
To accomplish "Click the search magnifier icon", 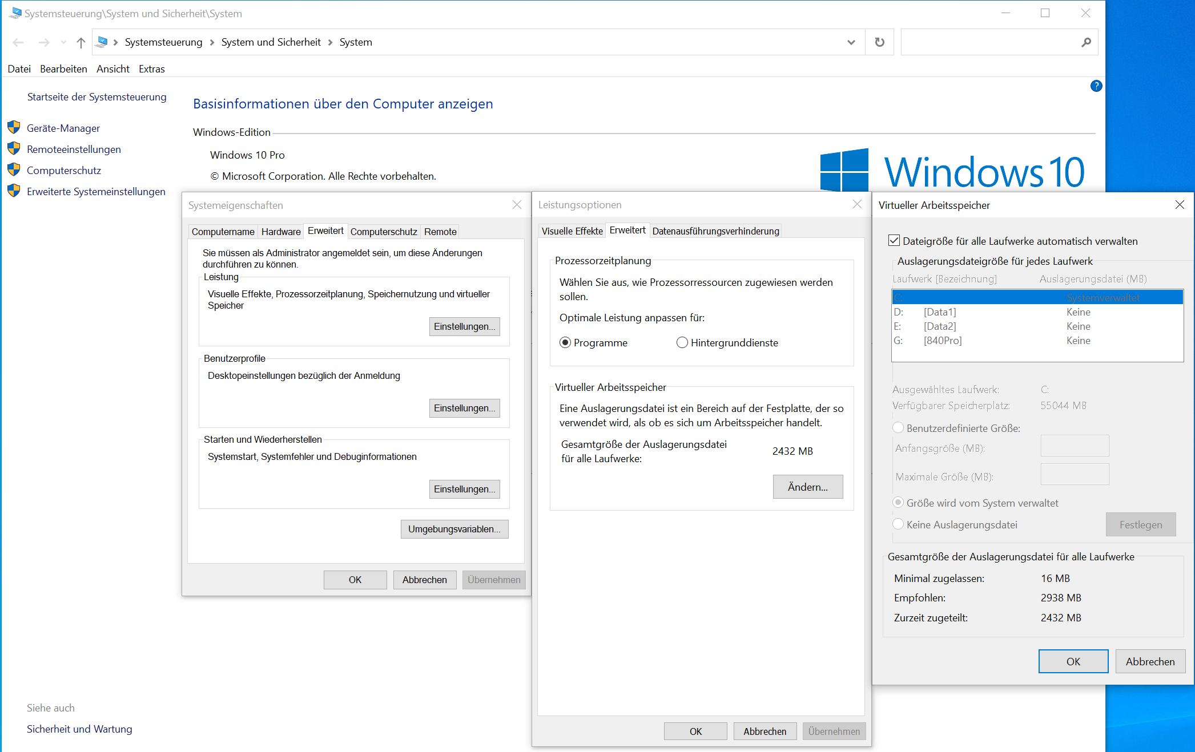I will point(1085,42).
